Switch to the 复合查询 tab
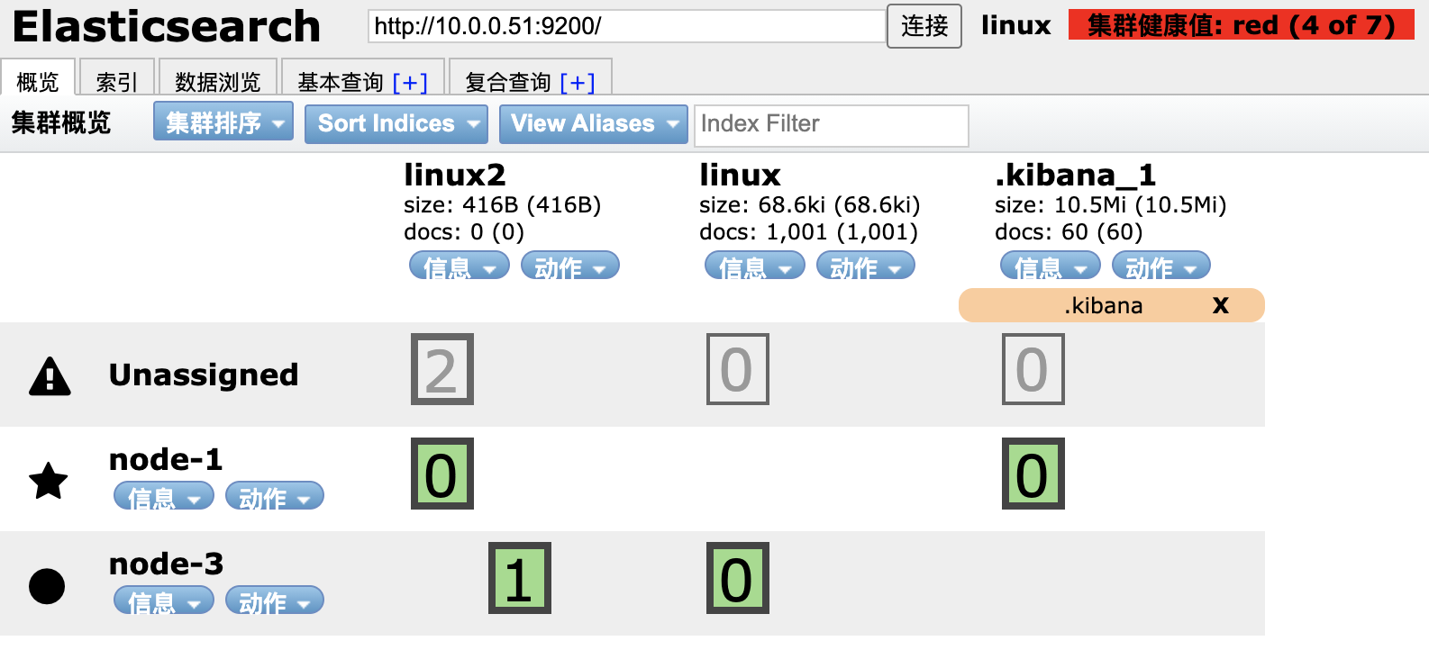The width and height of the screenshot is (1429, 659). click(x=508, y=82)
